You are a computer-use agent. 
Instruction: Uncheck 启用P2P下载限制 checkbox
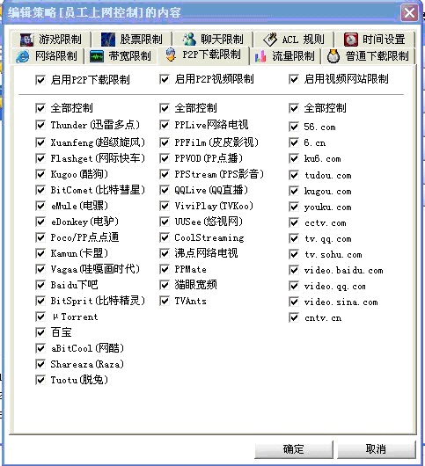pyautogui.click(x=40, y=80)
